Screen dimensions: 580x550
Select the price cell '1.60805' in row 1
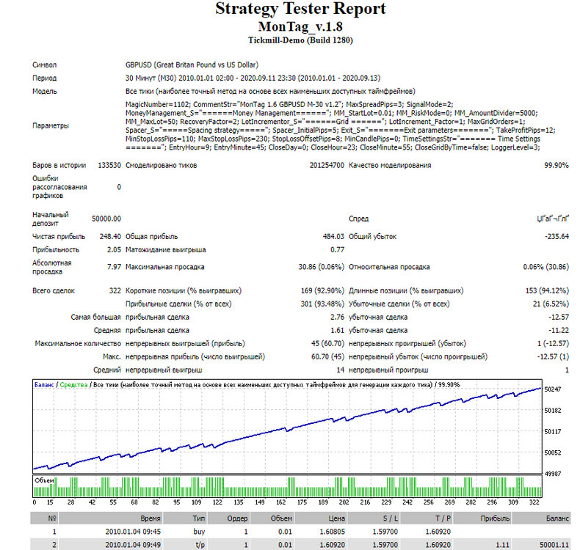click(x=333, y=532)
